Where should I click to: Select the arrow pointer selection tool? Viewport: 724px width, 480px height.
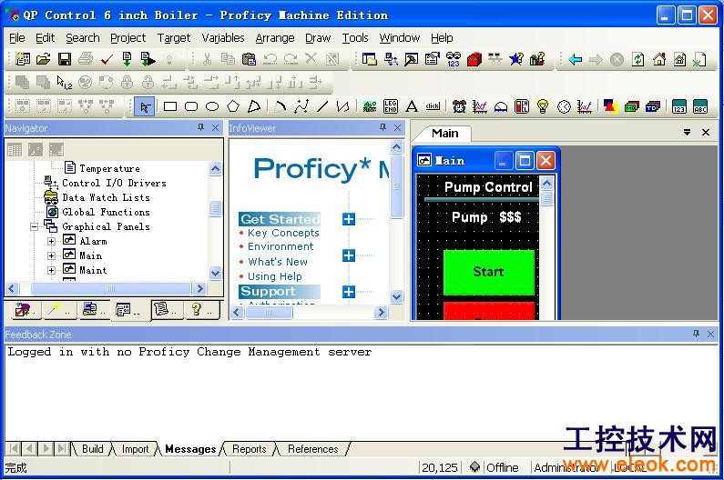coord(145,106)
